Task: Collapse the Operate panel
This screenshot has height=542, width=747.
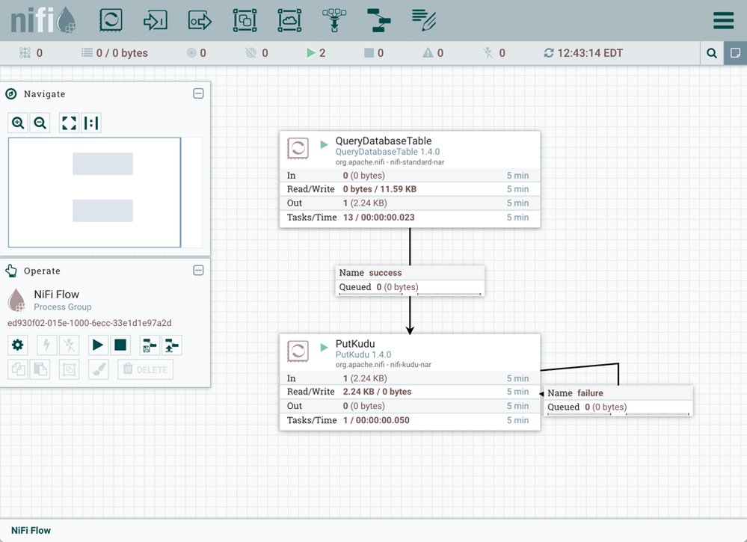Action: (198, 271)
